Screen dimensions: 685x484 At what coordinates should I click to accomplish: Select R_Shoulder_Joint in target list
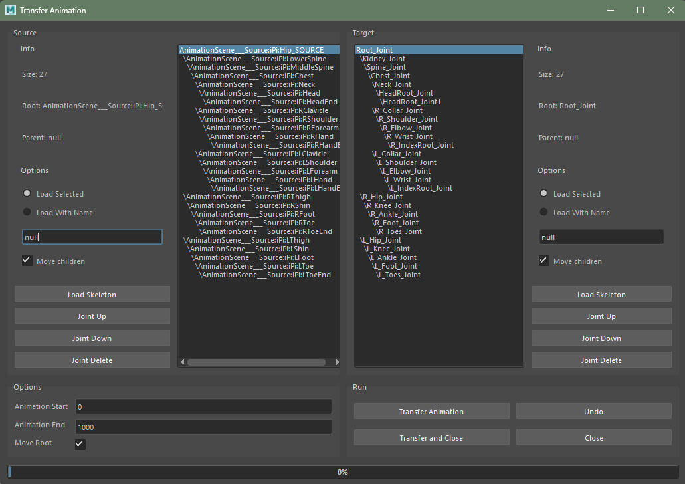408,119
